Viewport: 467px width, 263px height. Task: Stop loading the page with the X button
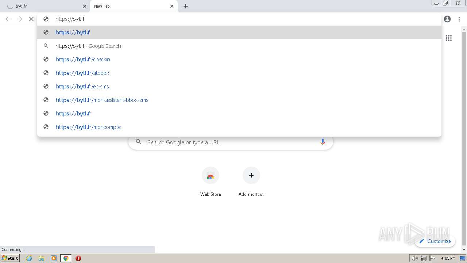(x=31, y=19)
